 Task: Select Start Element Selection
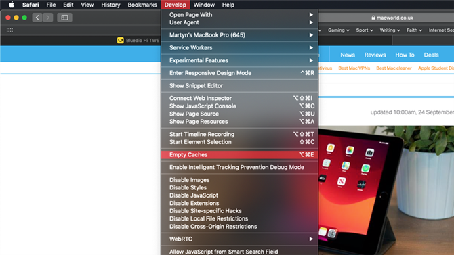pos(240,142)
